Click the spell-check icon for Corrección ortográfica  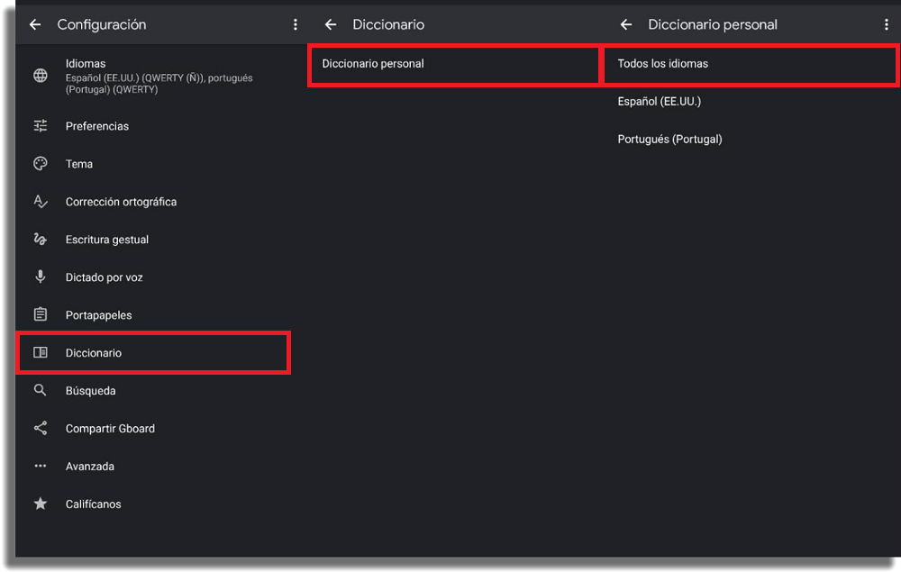(41, 202)
